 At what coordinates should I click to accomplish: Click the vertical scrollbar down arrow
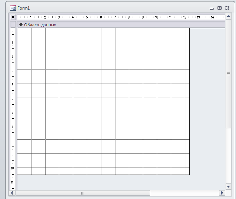tap(229, 187)
